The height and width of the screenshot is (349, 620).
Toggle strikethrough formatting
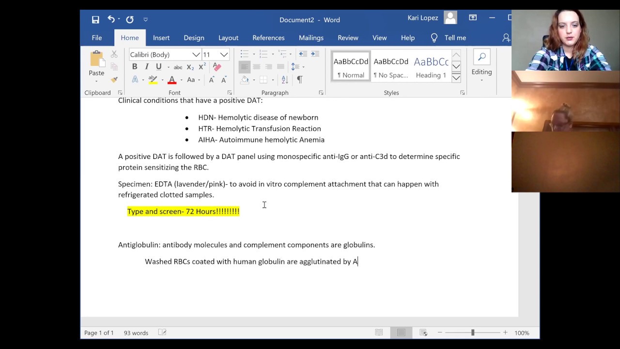click(178, 67)
